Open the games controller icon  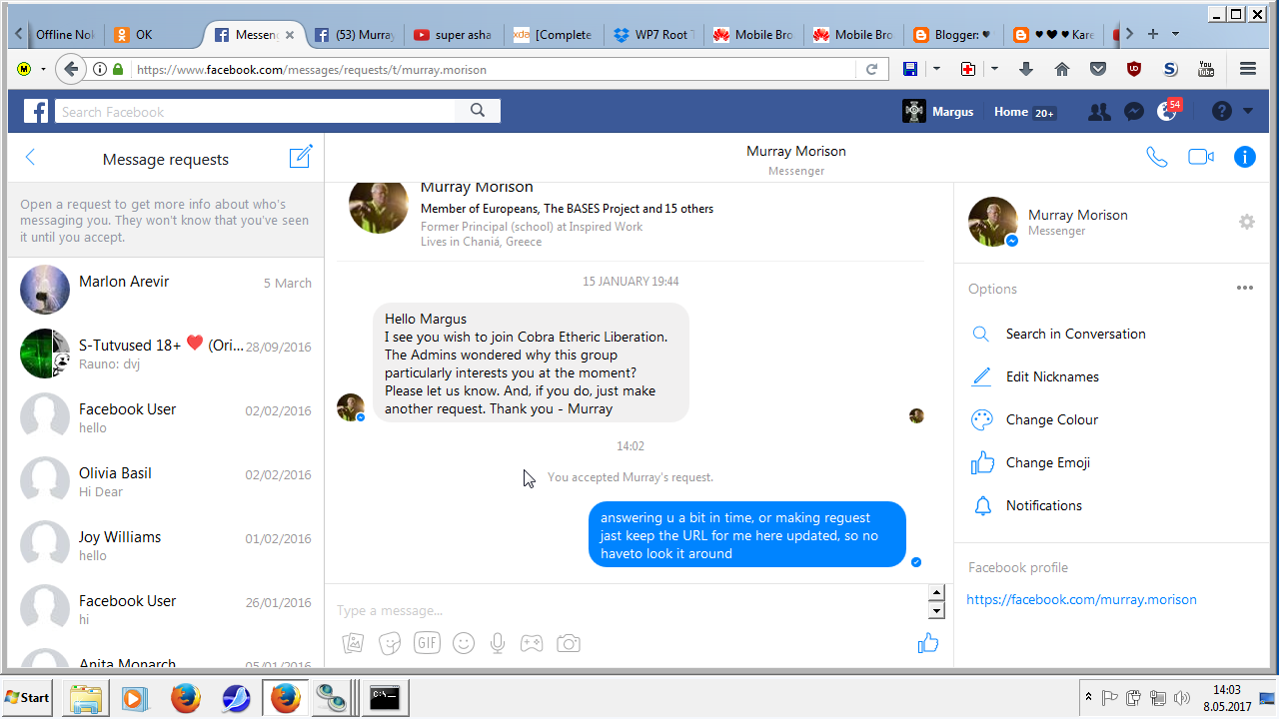[532, 643]
